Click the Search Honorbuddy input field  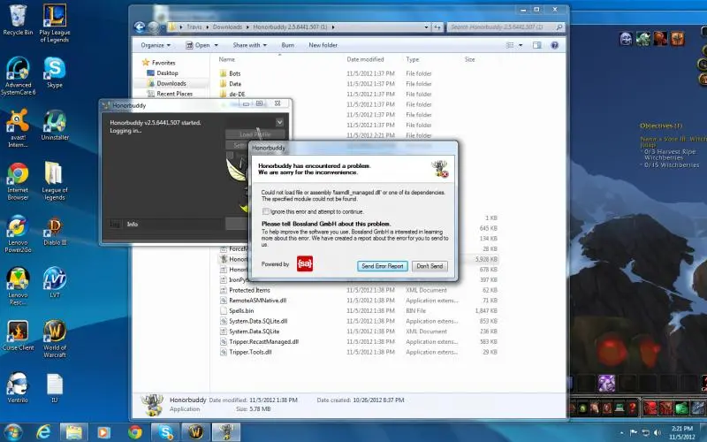click(x=502, y=27)
